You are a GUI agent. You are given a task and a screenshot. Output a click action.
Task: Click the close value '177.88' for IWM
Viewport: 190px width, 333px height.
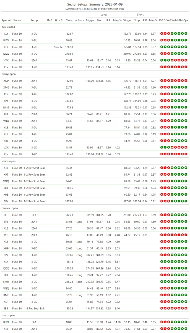(x=69, y=107)
